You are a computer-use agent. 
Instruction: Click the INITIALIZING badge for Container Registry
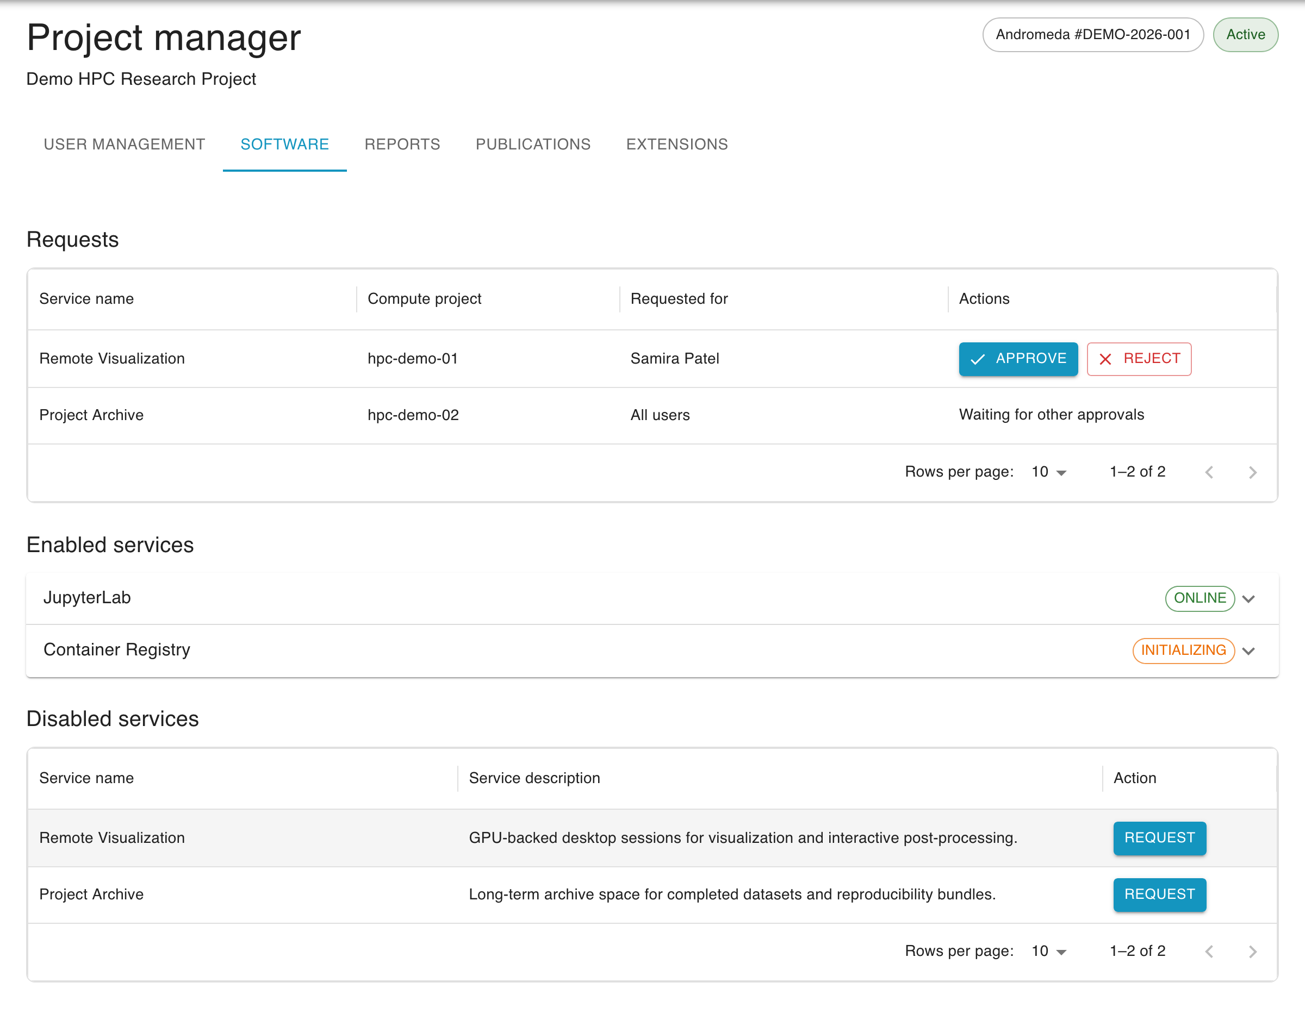(1183, 650)
